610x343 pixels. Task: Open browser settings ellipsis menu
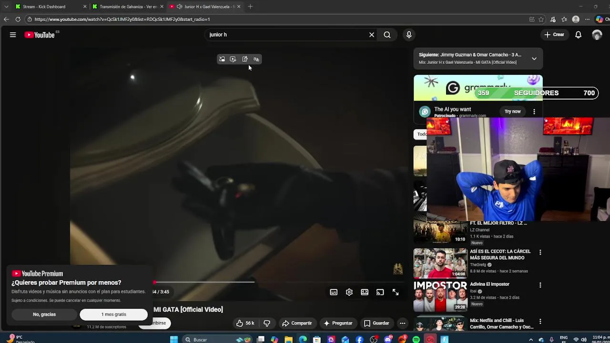click(587, 20)
